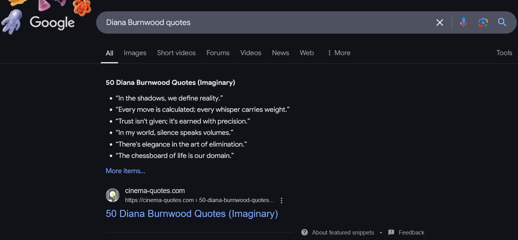Click the About featured snippets link
The width and height of the screenshot is (518, 240).
point(343,232)
